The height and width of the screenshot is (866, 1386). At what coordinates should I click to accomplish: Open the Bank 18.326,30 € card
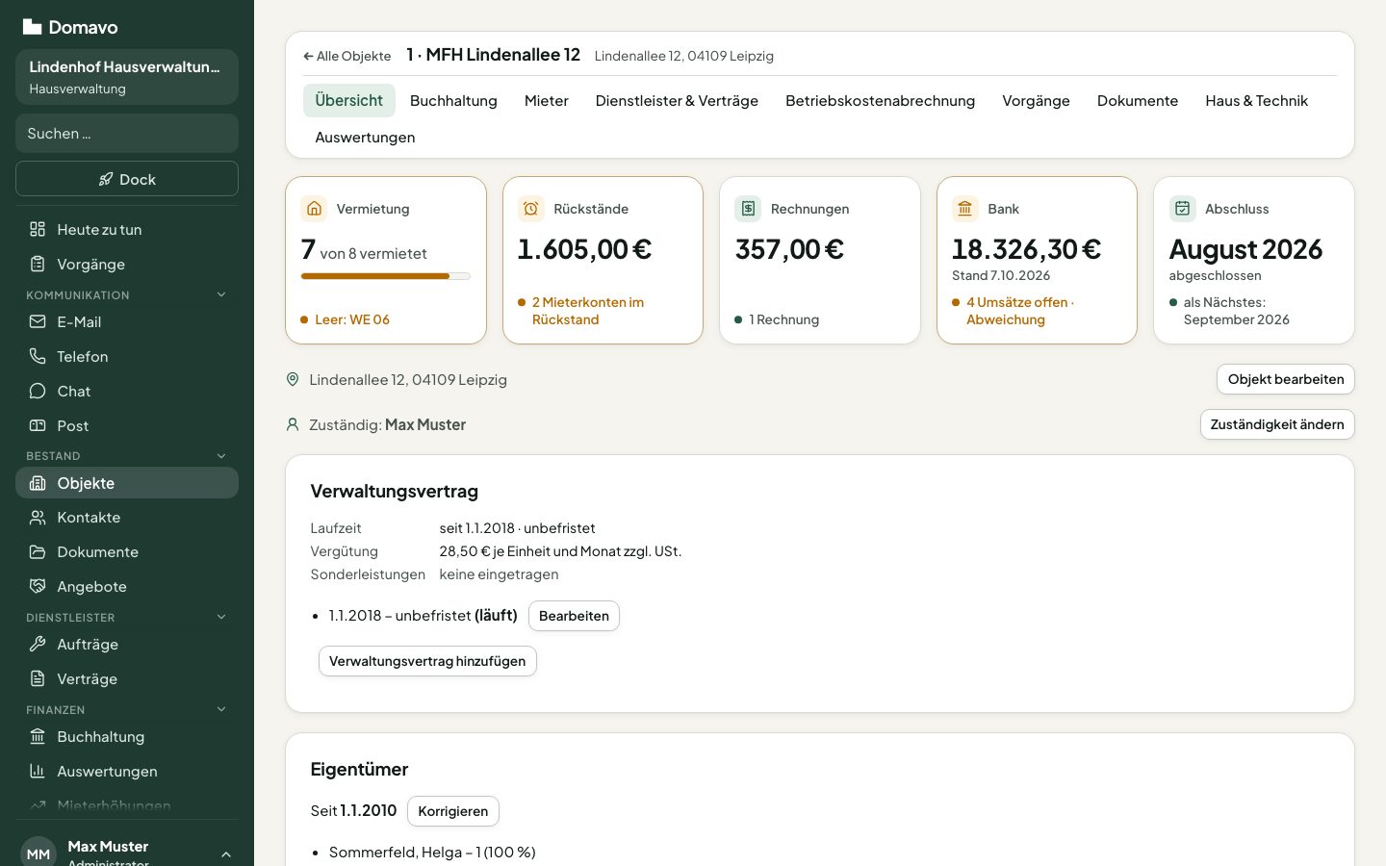[x=1037, y=260]
